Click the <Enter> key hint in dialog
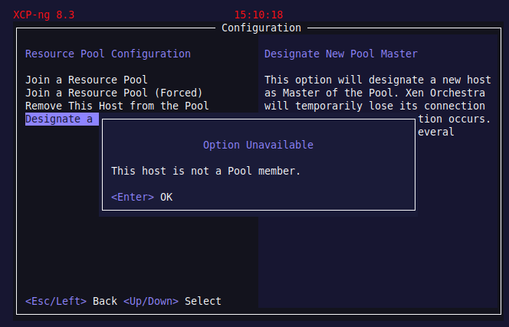 (133, 197)
